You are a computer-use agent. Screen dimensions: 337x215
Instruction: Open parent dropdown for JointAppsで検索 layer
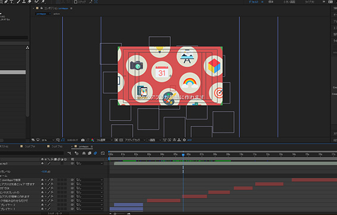[89, 180]
